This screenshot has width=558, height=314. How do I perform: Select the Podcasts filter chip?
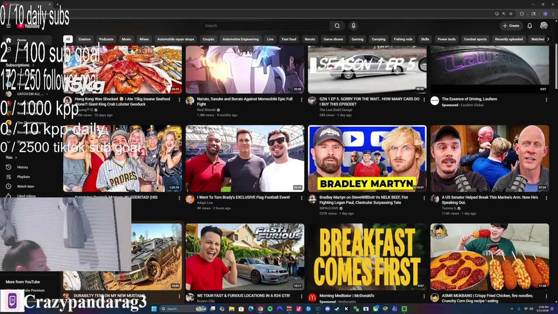pyautogui.click(x=106, y=39)
